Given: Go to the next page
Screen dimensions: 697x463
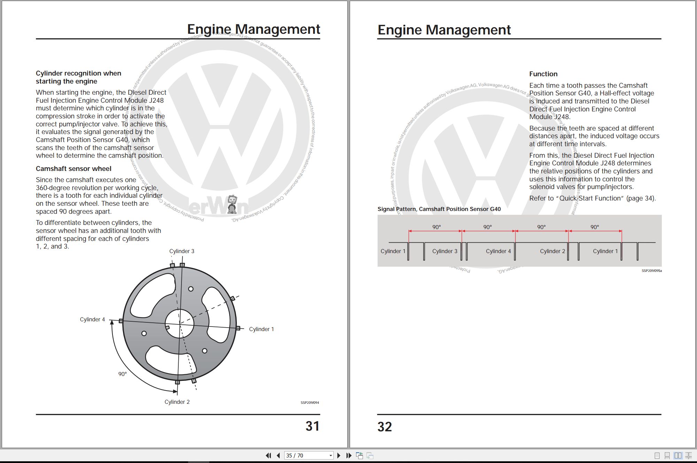Looking at the screenshot, I should point(339,455).
